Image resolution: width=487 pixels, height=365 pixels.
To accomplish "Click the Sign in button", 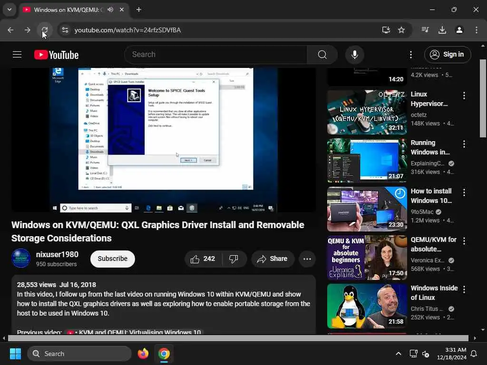I will pyautogui.click(x=448, y=55).
